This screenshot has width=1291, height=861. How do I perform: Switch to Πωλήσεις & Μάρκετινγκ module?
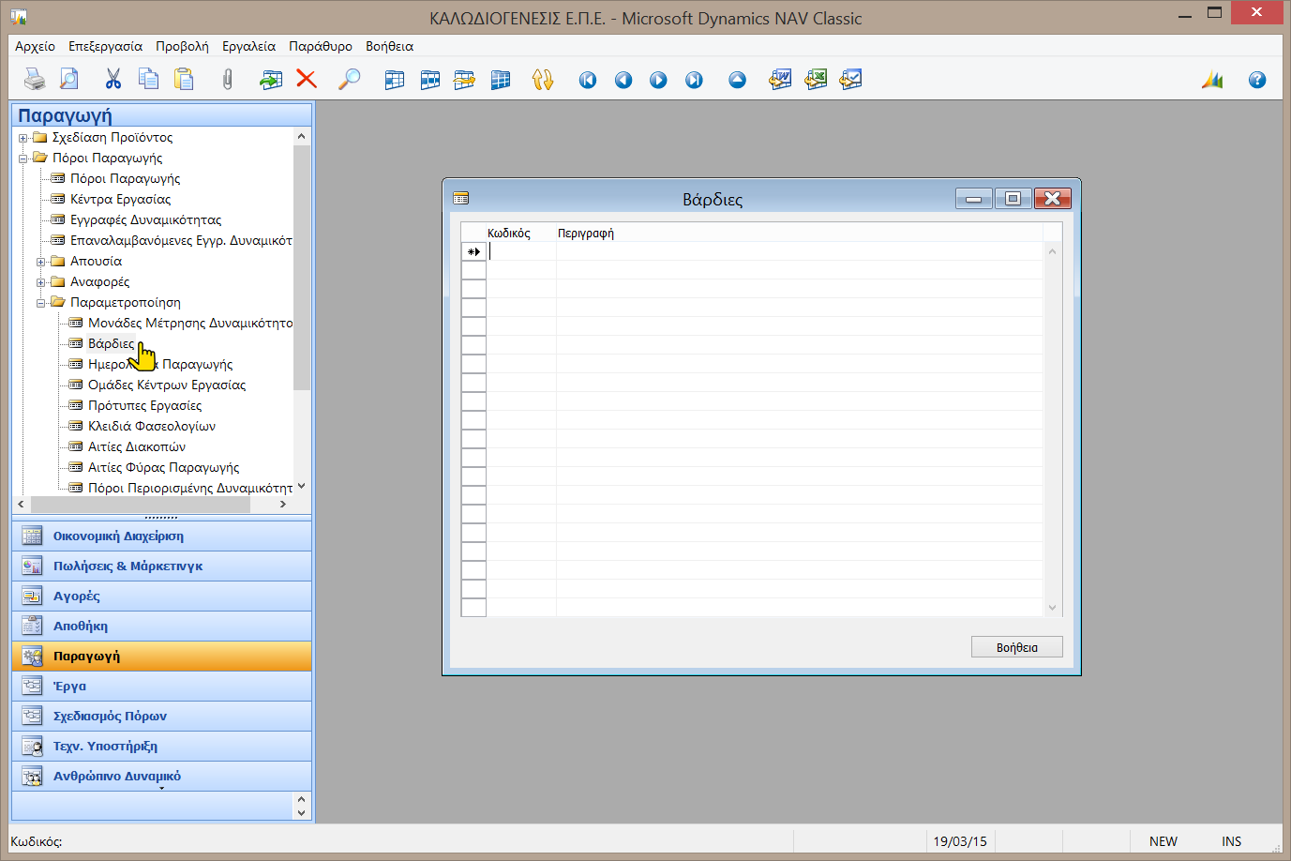click(161, 566)
